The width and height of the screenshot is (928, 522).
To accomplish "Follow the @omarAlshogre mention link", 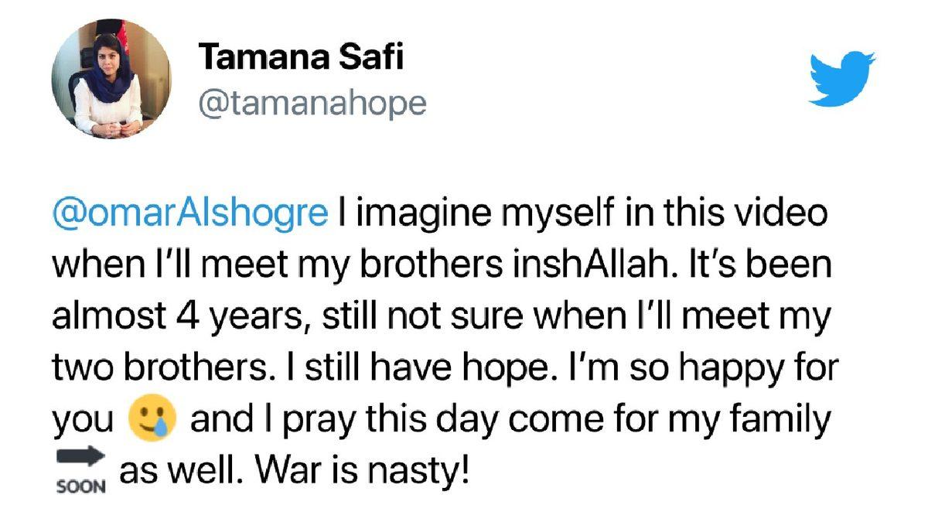I will (190, 214).
